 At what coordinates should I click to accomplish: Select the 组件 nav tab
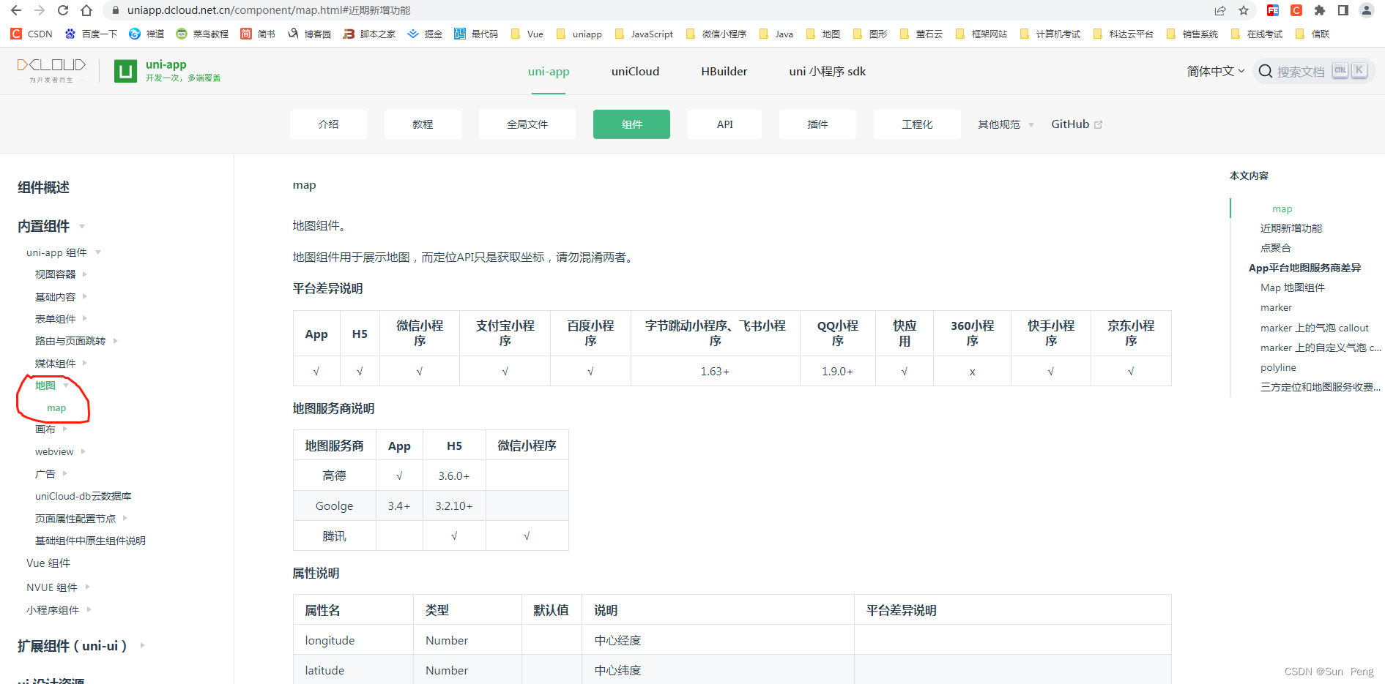631,124
